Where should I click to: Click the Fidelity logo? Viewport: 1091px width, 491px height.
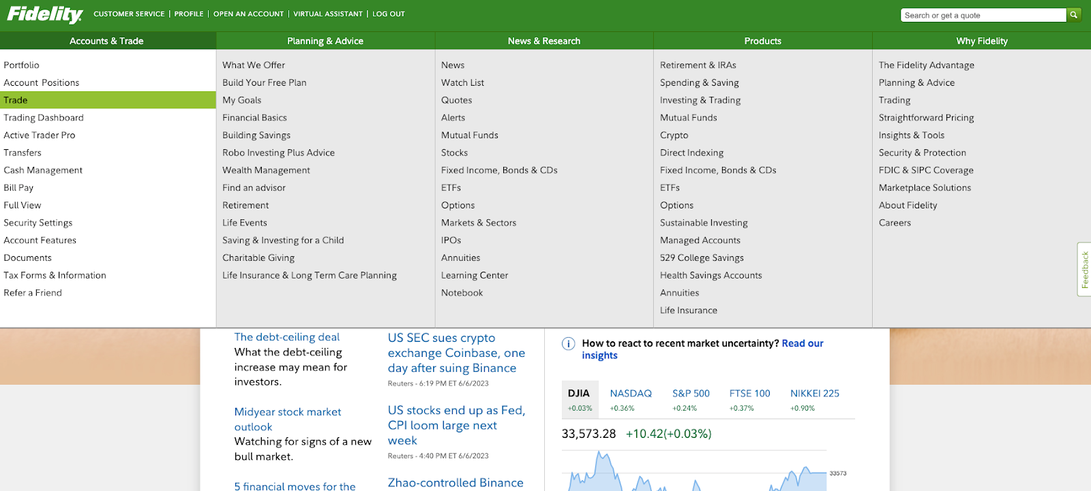coord(45,14)
